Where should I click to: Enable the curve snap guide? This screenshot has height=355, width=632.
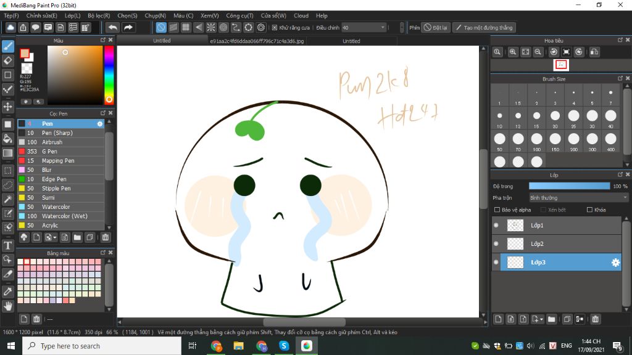pyautogui.click(x=236, y=27)
